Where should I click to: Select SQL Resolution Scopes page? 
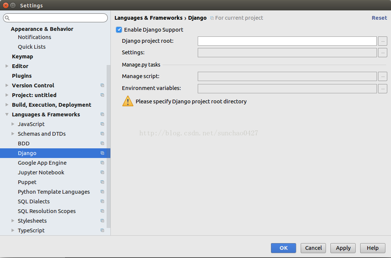(x=46, y=211)
